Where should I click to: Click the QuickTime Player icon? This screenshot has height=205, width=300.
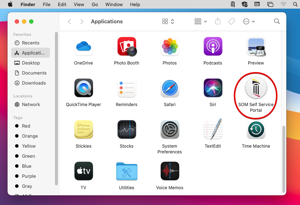[x=83, y=89]
